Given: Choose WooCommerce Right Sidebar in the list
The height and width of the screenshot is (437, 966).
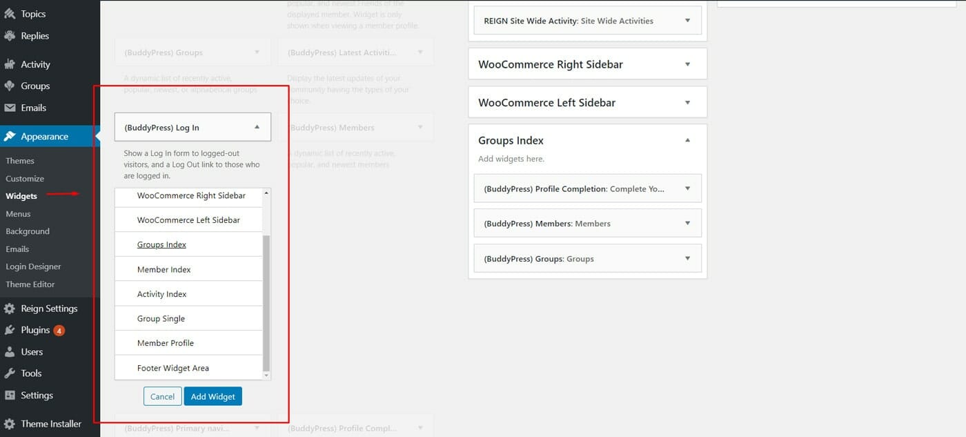Looking at the screenshot, I should coord(189,196).
